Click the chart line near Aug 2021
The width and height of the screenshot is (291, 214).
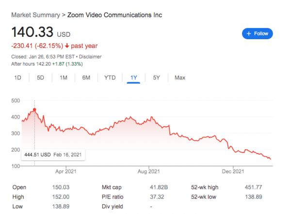(148, 120)
